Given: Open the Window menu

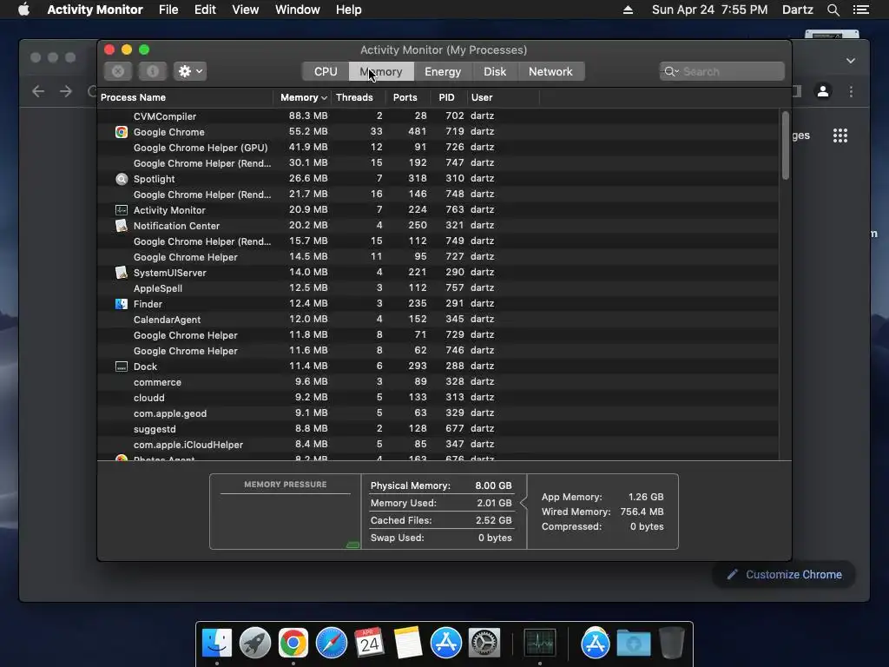Looking at the screenshot, I should (x=298, y=10).
